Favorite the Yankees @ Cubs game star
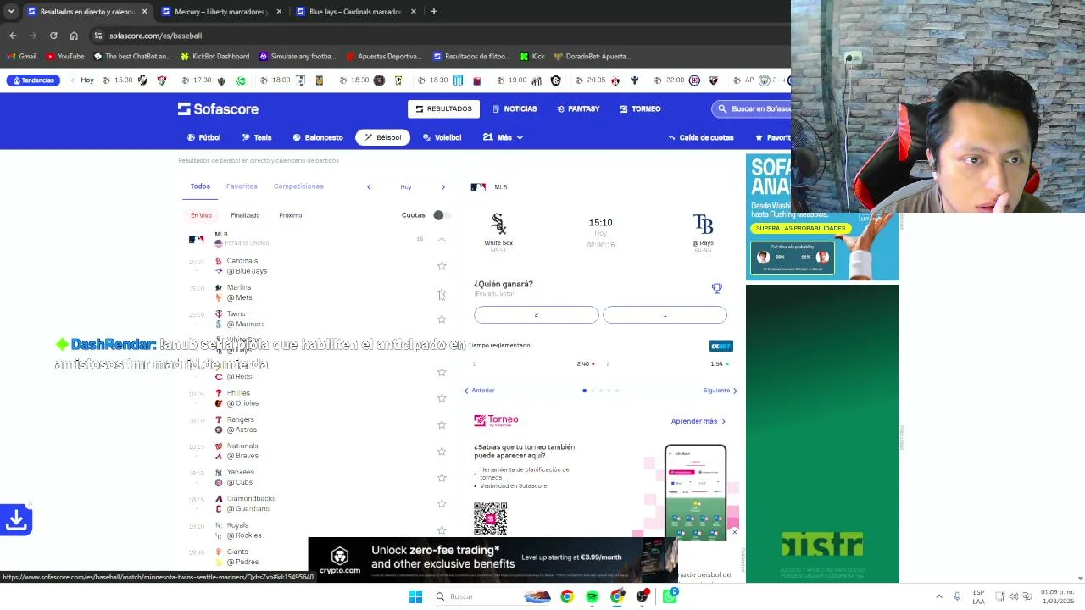Viewport: 1085px width, 610px height. (x=442, y=477)
